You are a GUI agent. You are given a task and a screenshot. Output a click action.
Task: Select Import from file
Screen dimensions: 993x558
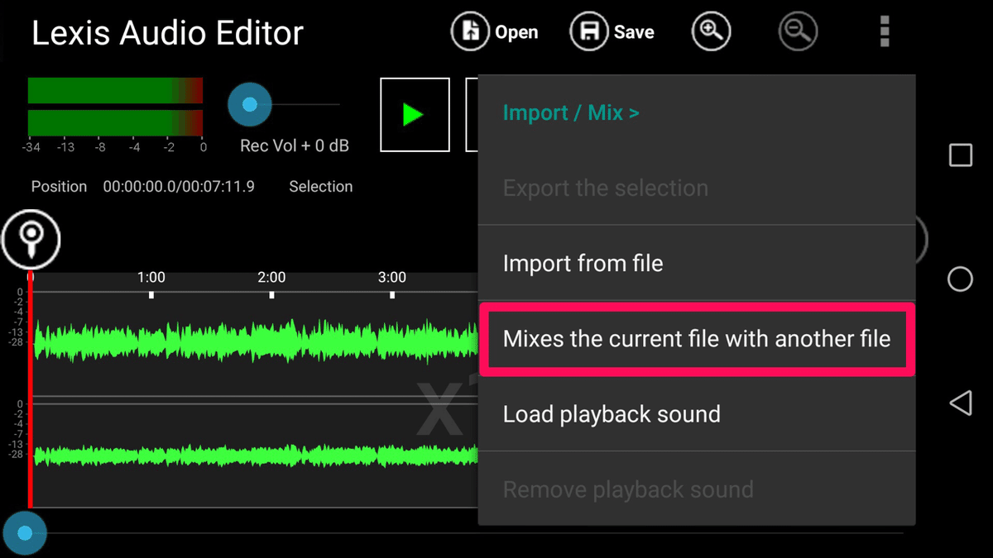(697, 263)
